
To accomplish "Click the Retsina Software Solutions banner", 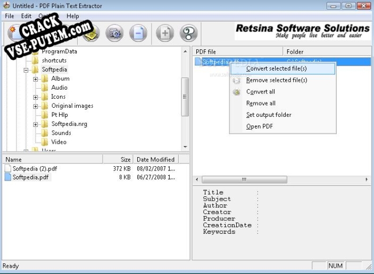I will [x=302, y=31].
